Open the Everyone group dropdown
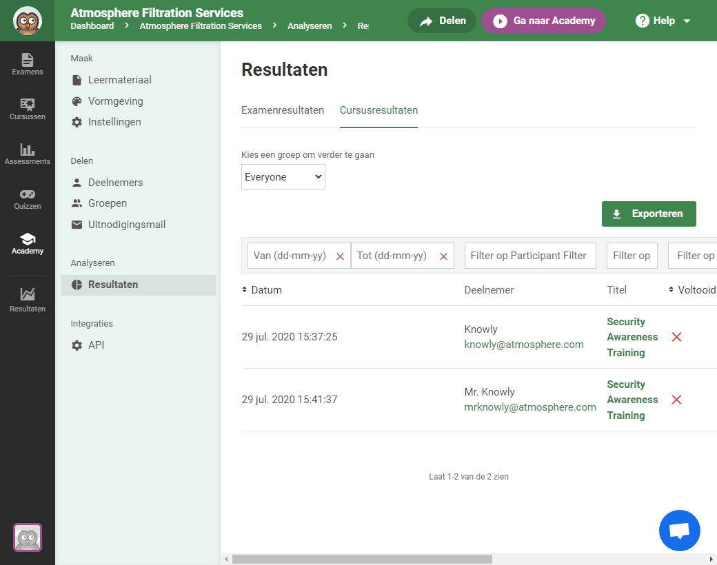The height and width of the screenshot is (565, 717). point(283,177)
